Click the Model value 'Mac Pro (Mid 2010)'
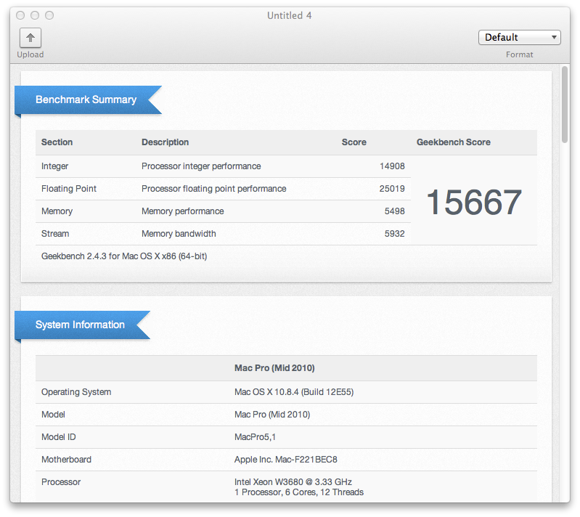Screen dimensions: 580x517 [272, 415]
